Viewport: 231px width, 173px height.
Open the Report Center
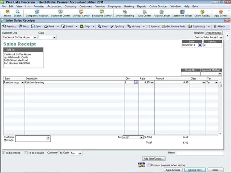[162, 13]
